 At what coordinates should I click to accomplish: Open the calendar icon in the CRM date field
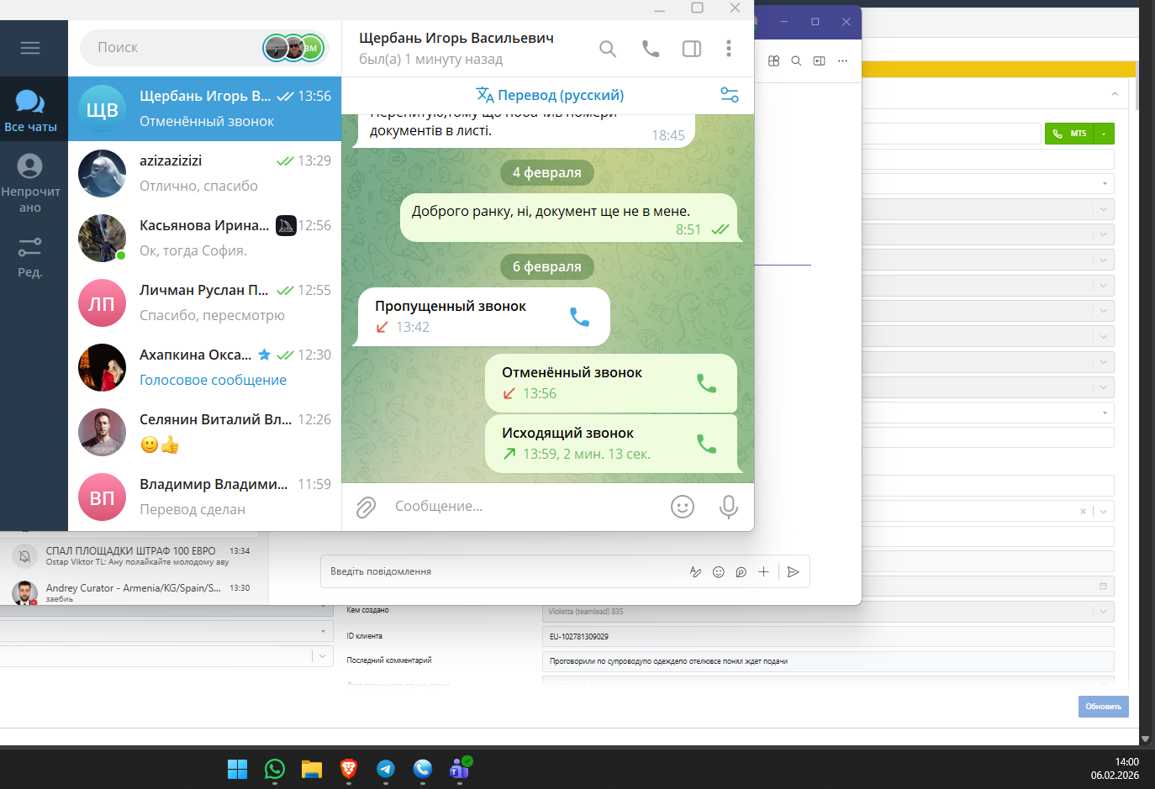tap(1104, 586)
